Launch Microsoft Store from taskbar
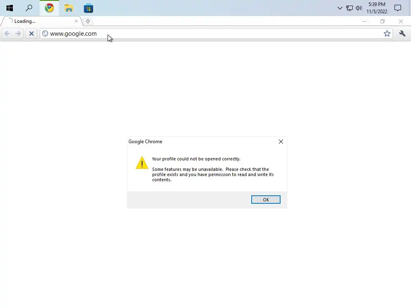This screenshot has height=308, width=411. (89, 8)
